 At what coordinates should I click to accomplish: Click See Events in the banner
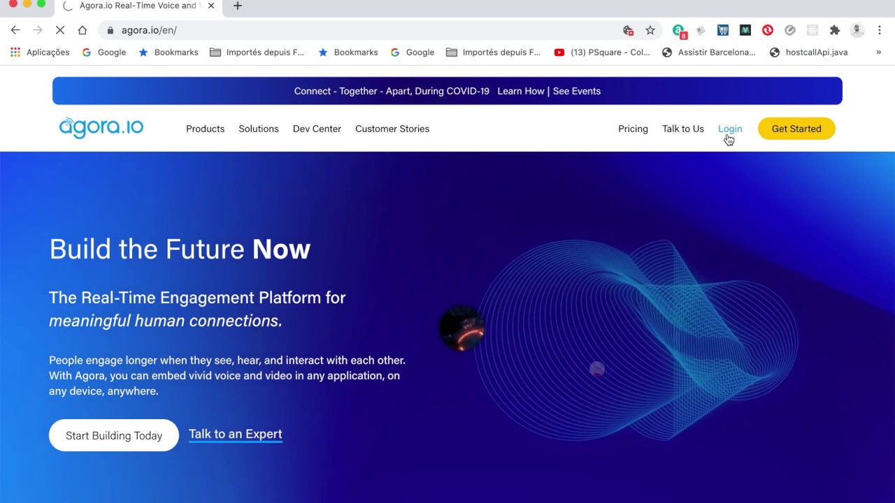tap(577, 91)
